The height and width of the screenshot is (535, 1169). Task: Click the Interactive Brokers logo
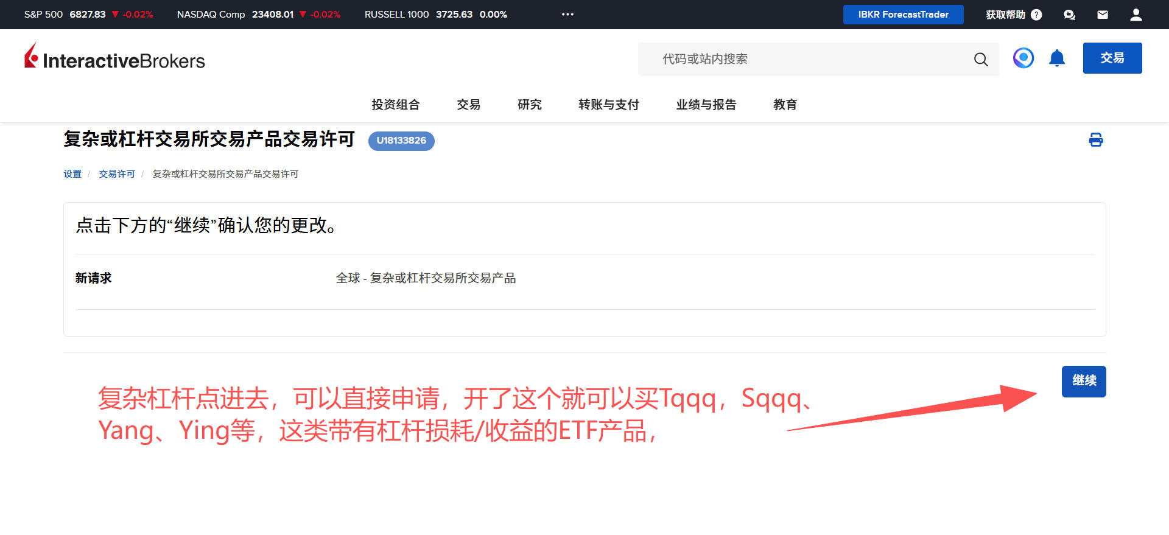pyautogui.click(x=114, y=58)
